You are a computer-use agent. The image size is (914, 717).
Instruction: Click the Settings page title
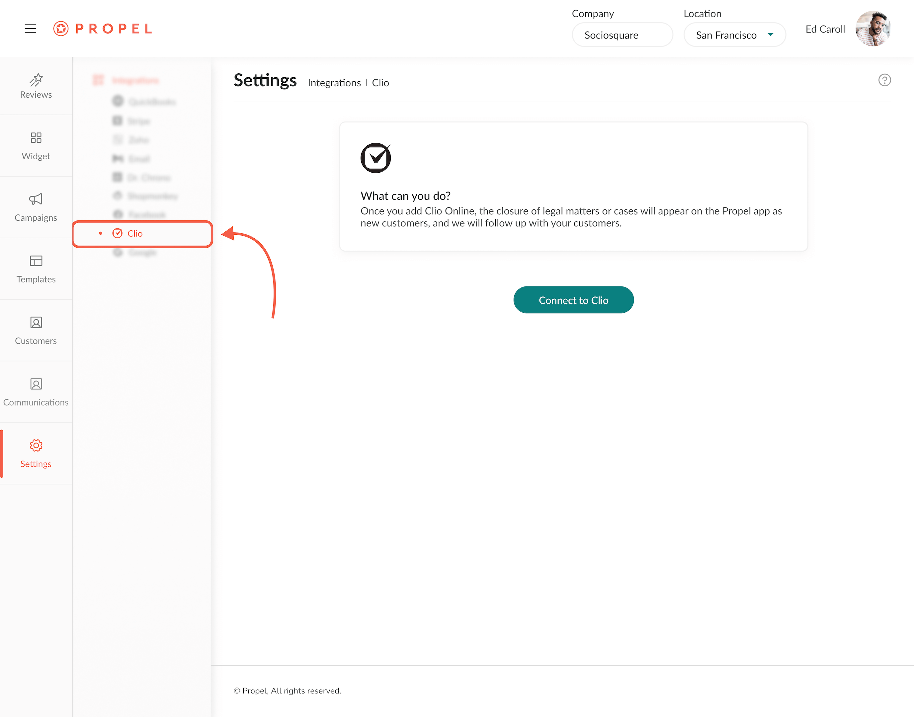pyautogui.click(x=265, y=80)
